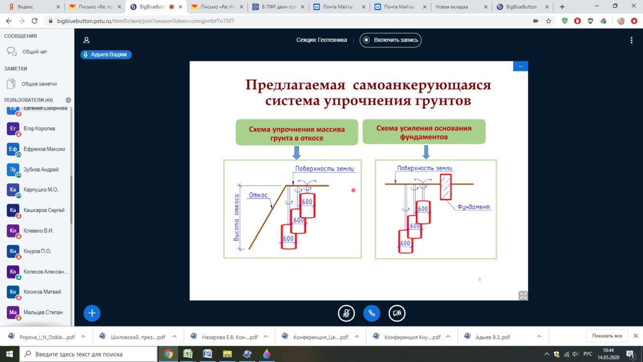The width and height of the screenshot is (643, 362).
Task: Expand Назарова Е.В. download chevron menu
Action: [x=266, y=337]
